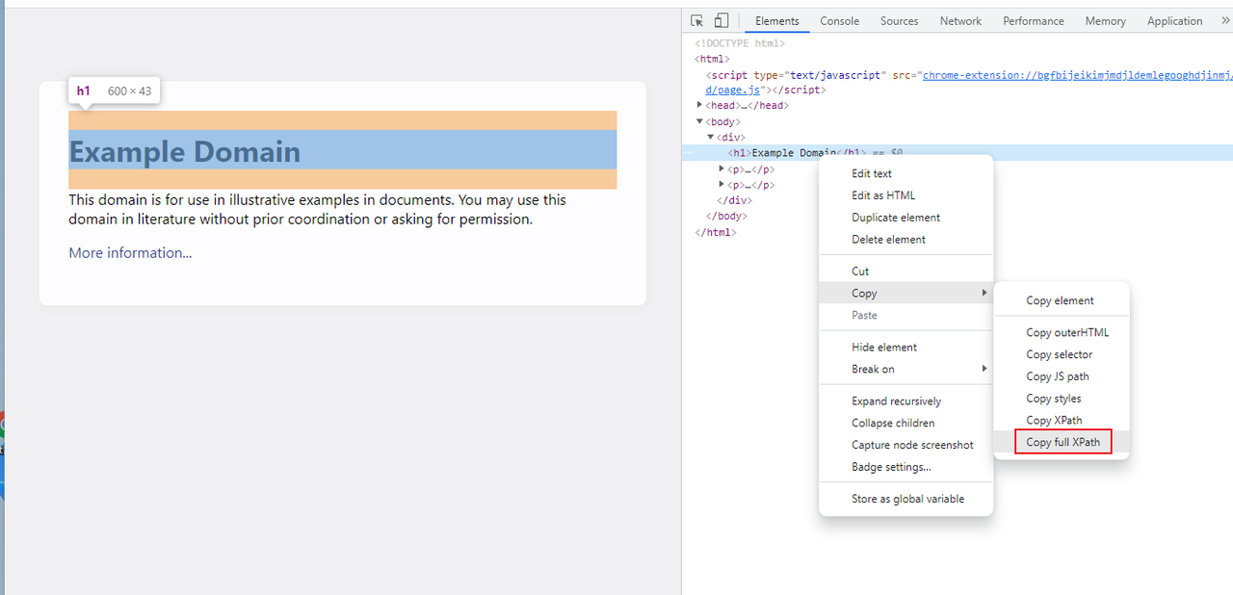Collapse the body node arrow
The height and width of the screenshot is (595, 1233).
click(x=700, y=121)
